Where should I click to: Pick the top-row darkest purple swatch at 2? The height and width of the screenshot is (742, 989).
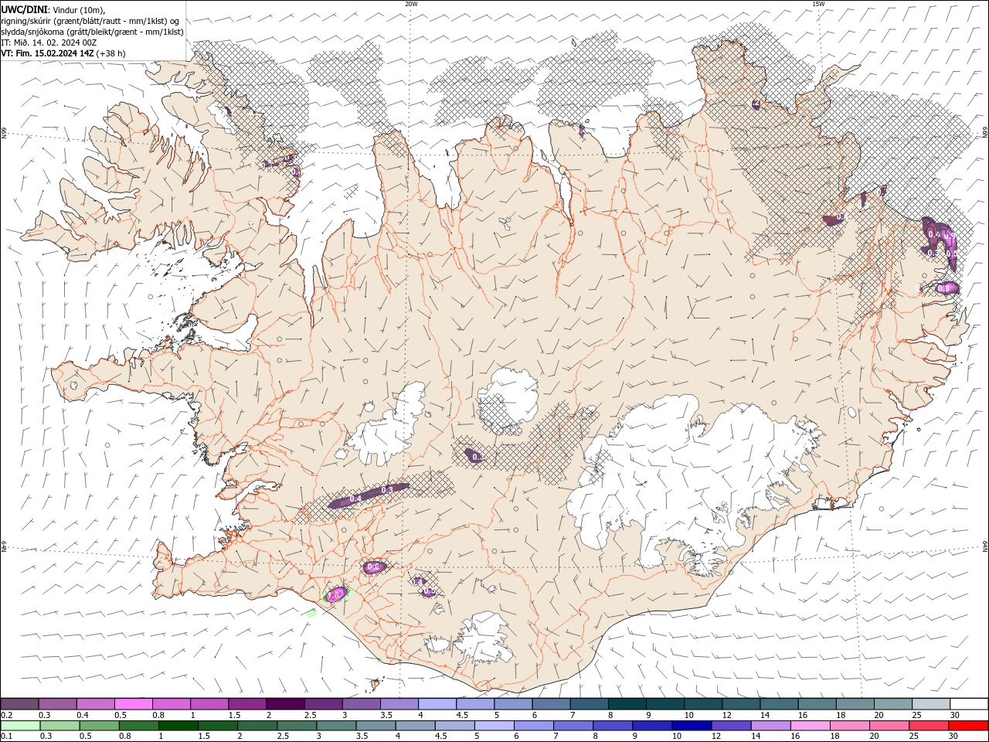pyautogui.click(x=285, y=704)
